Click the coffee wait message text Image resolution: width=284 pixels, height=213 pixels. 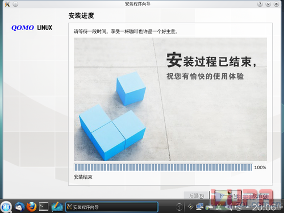(126, 31)
